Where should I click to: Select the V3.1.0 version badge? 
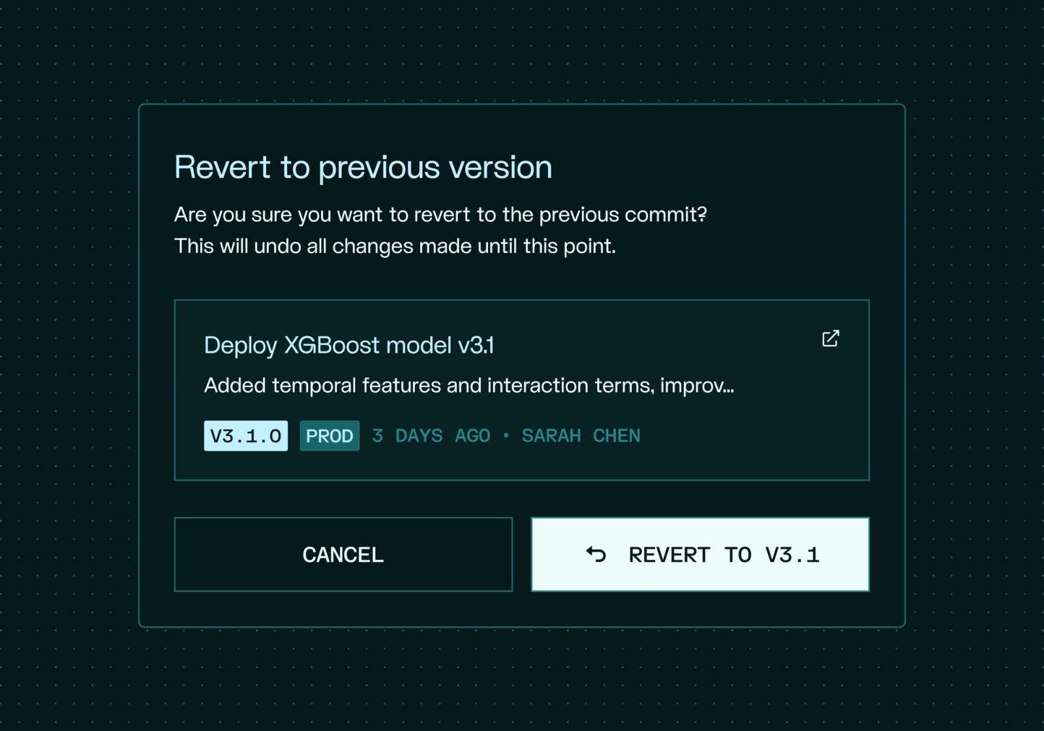coord(245,436)
